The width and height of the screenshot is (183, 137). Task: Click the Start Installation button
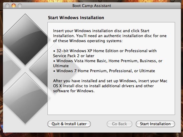tap(155, 124)
